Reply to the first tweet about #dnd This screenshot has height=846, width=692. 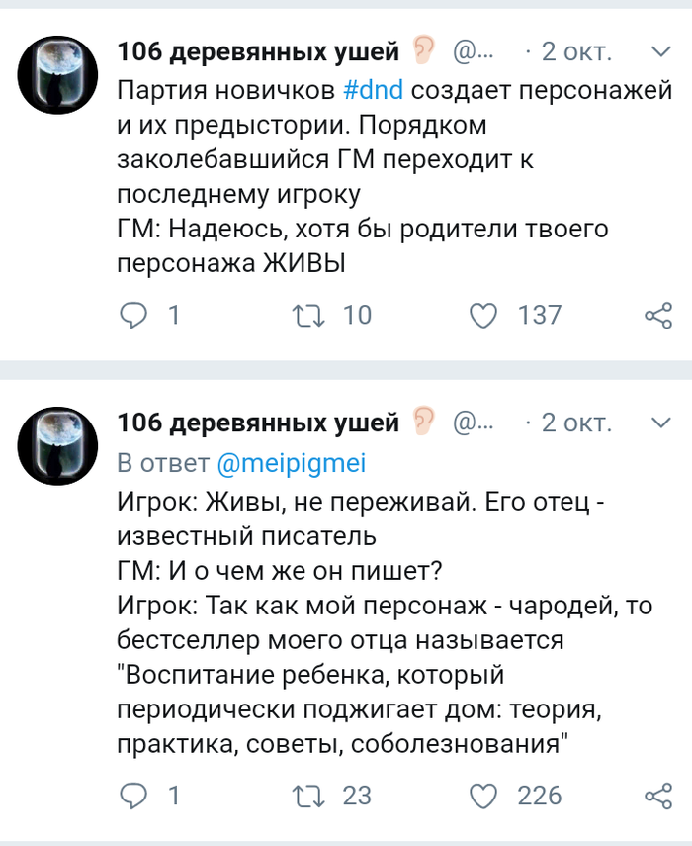[x=132, y=315]
